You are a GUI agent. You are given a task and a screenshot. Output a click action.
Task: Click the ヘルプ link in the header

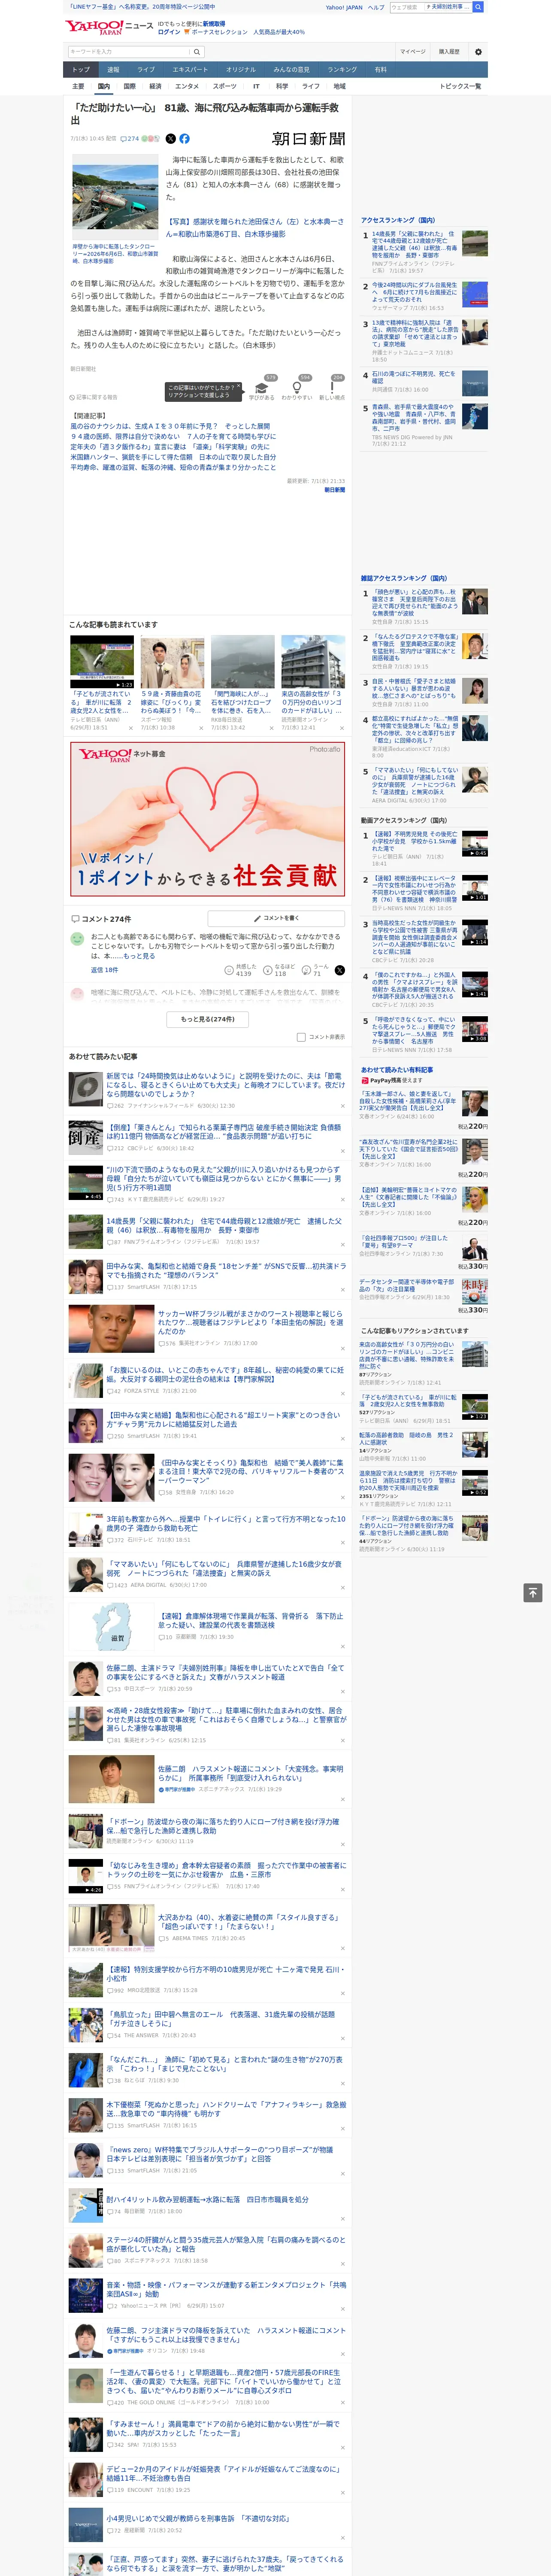tap(376, 7)
